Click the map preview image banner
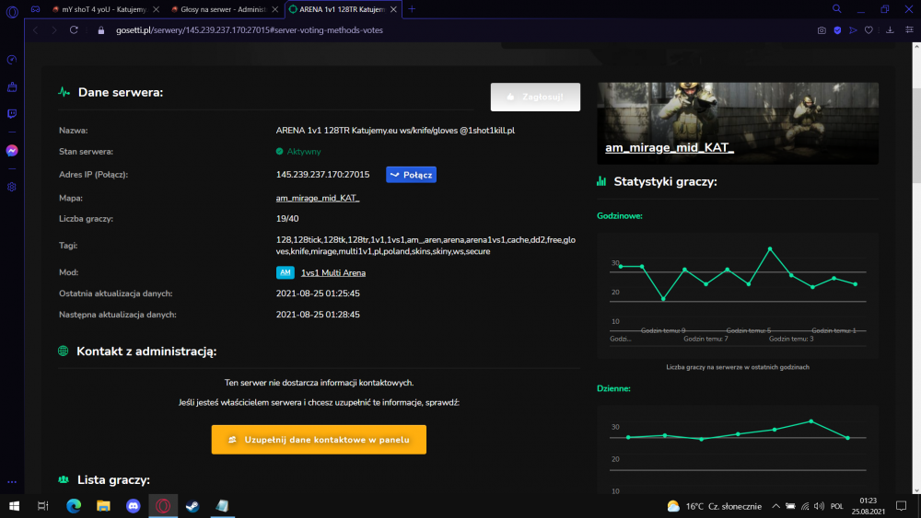The height and width of the screenshot is (518, 921). click(x=738, y=123)
